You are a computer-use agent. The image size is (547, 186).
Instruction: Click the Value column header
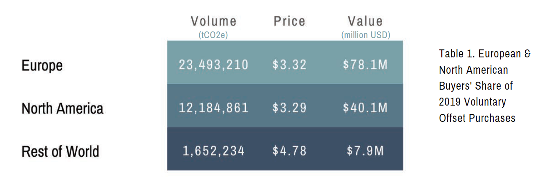[365, 21]
